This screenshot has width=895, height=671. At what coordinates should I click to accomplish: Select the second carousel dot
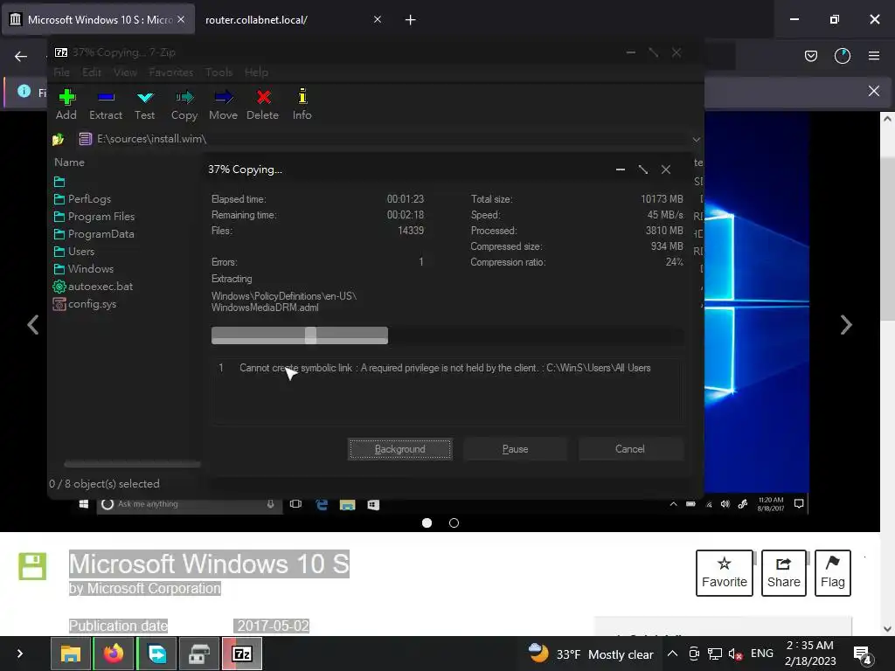pyautogui.click(x=454, y=522)
